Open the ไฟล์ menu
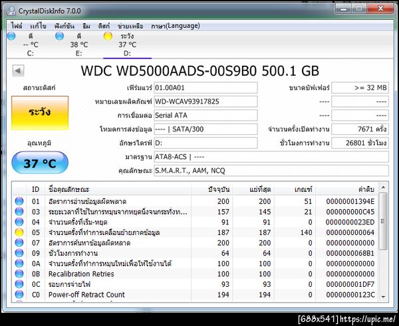Screen dimensions: 399x326 coord(17,26)
